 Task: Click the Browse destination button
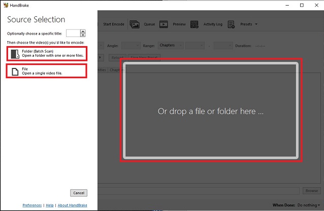pos(312,191)
